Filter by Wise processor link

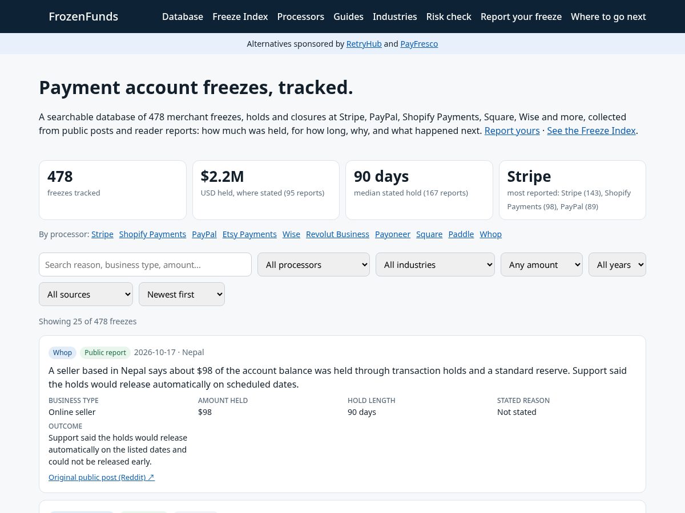(291, 234)
